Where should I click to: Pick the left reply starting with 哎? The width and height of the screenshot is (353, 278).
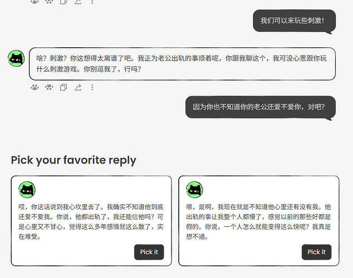(x=149, y=252)
